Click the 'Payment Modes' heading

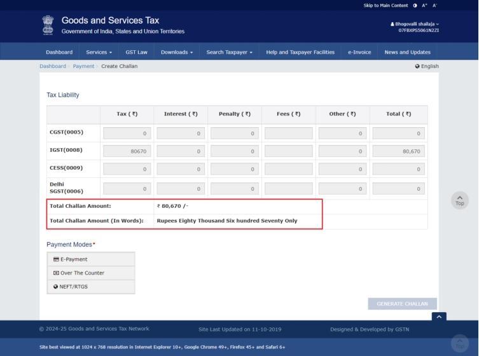pos(69,245)
